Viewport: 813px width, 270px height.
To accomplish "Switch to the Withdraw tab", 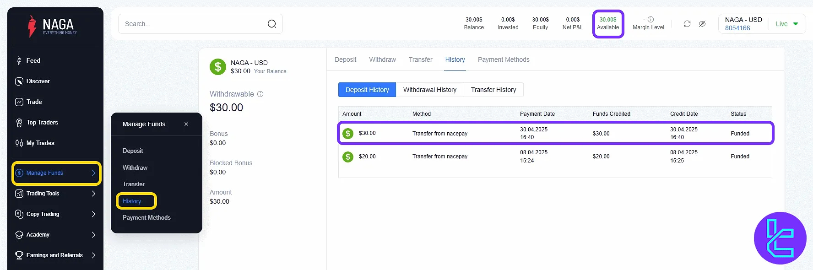I will 382,60.
